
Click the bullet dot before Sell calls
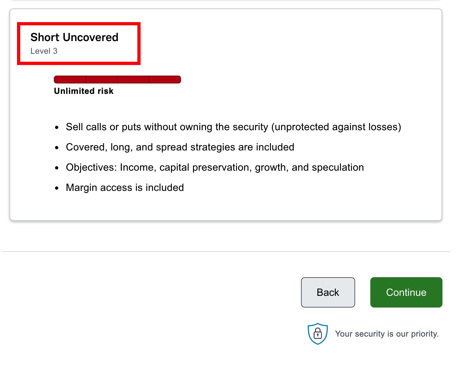tap(57, 128)
